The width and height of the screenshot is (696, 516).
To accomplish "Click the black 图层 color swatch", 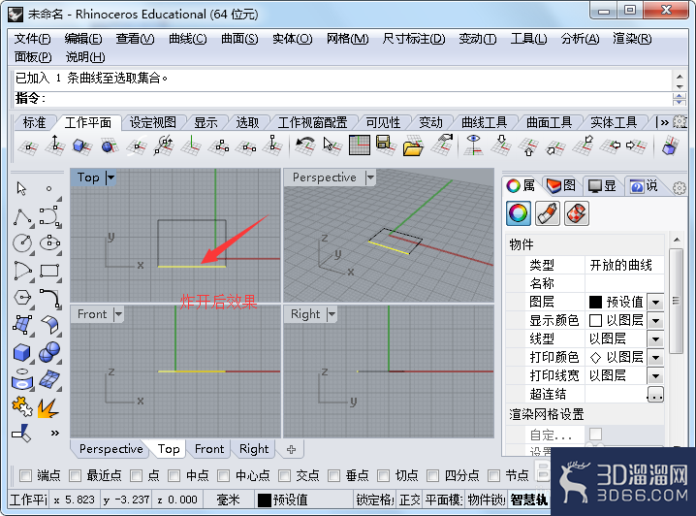I will click(x=595, y=303).
